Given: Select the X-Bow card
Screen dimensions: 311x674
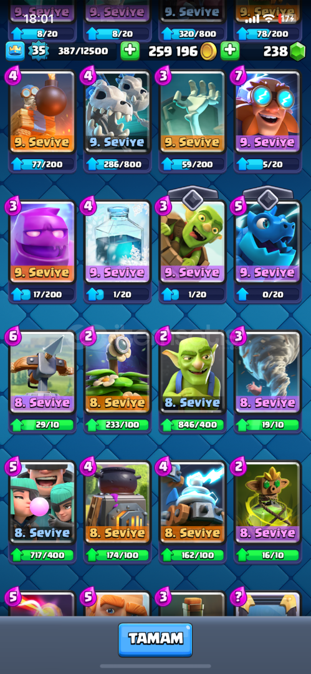Looking at the screenshot, I should tap(42, 372).
